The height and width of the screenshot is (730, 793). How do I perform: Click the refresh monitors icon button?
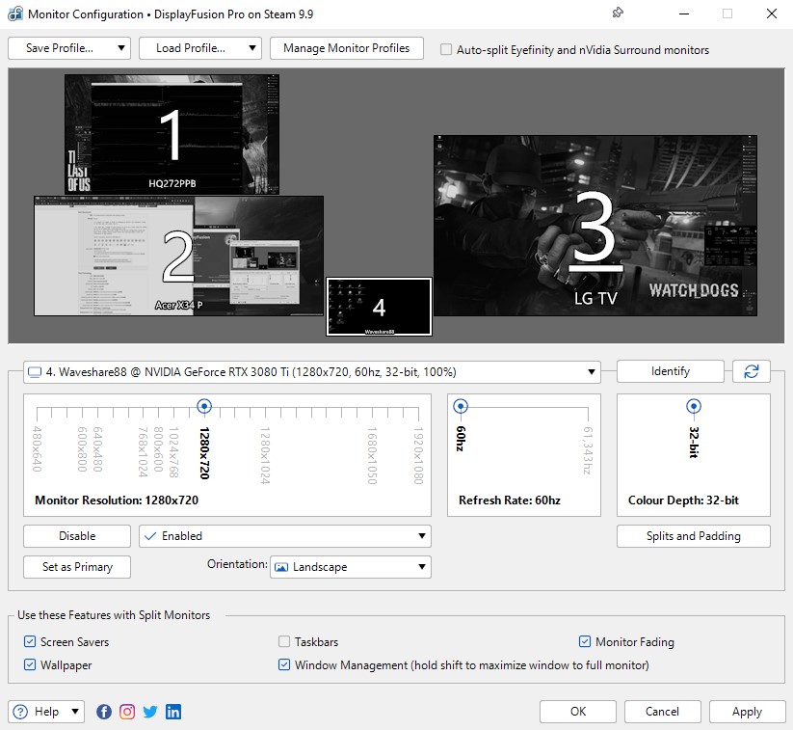point(751,371)
